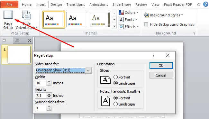This screenshot has width=209, height=119.
Task: Open the Page Setup ribbon button
Action: (x=8, y=20)
